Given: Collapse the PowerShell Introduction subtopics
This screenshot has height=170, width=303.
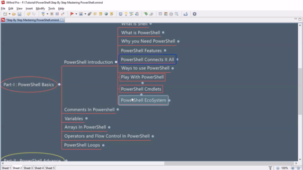Looking at the screenshot, I should coord(116,62).
